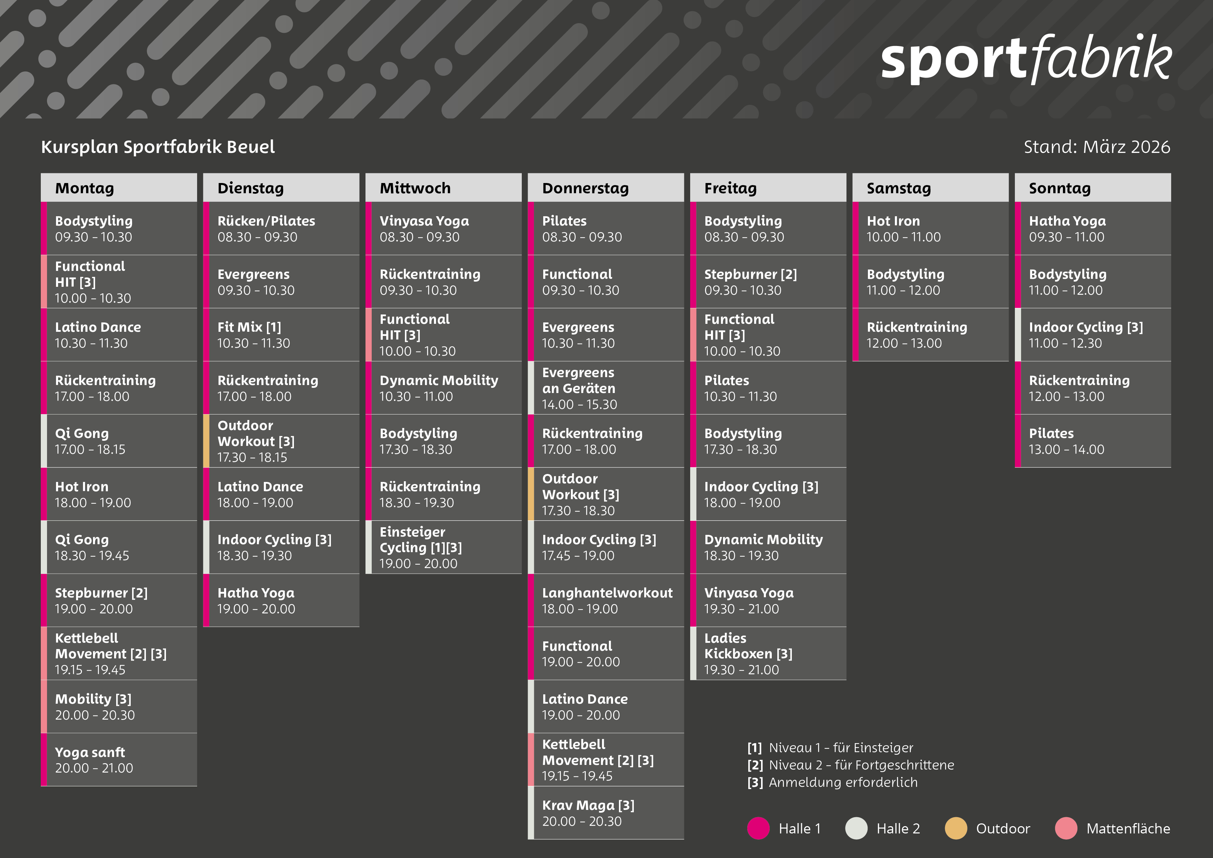The height and width of the screenshot is (858, 1213).
Task: Click the sportfabrik logo
Action: click(x=1026, y=59)
